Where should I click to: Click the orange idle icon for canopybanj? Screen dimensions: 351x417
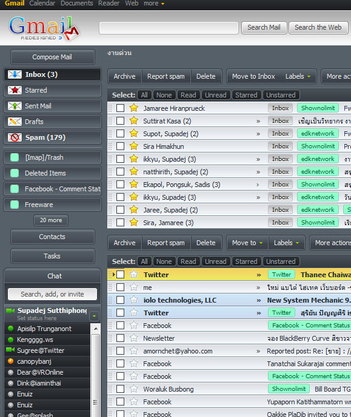coord(11,361)
